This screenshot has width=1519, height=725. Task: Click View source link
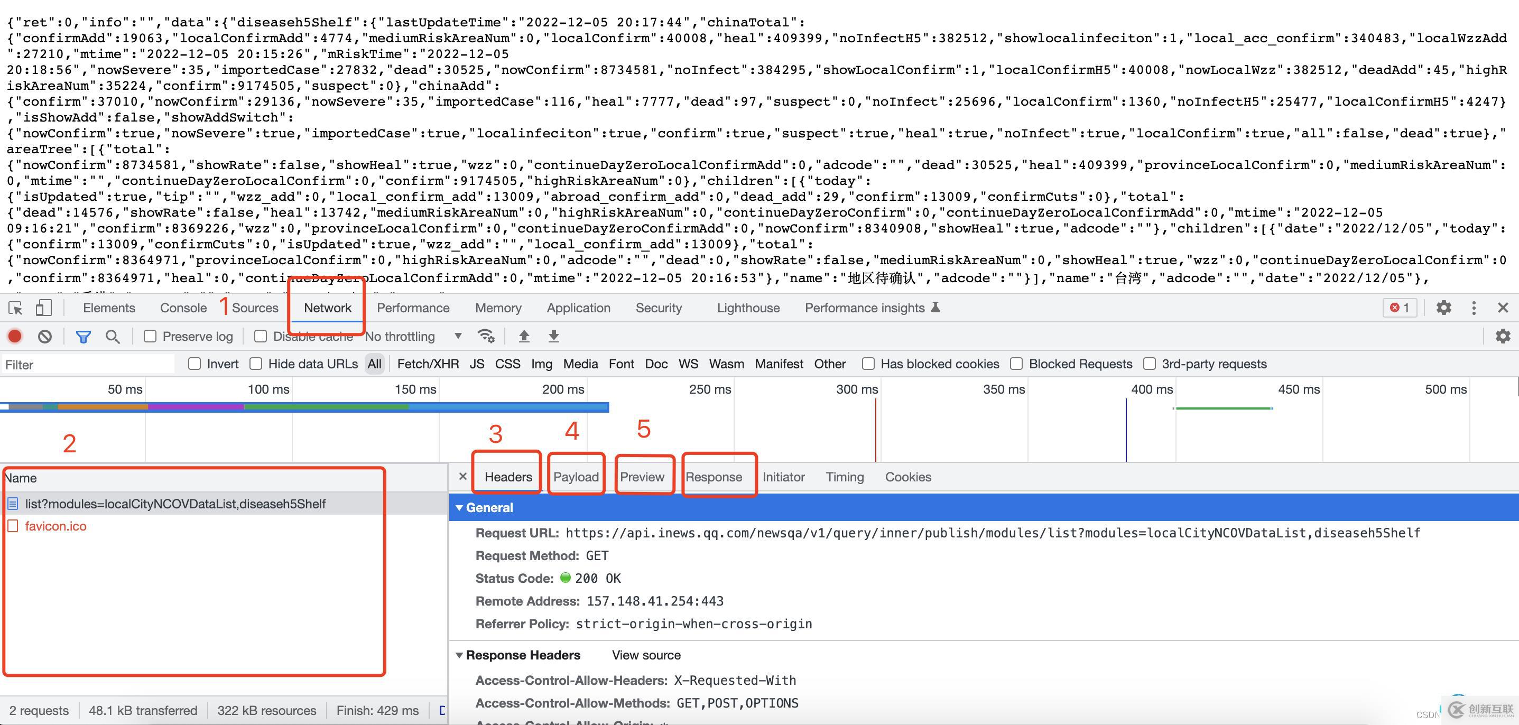tap(646, 655)
